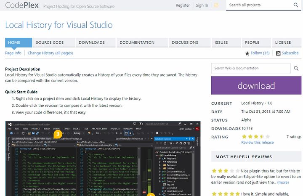Click the '7 ratings' text
303x196 pixels.
click(x=294, y=137)
